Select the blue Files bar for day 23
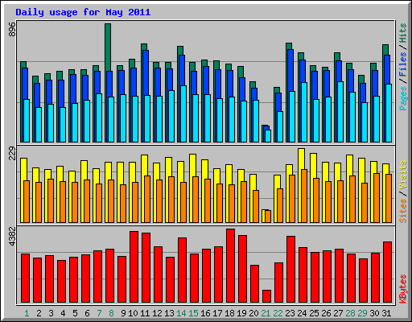412x322 pixels. pyautogui.click(x=290, y=70)
